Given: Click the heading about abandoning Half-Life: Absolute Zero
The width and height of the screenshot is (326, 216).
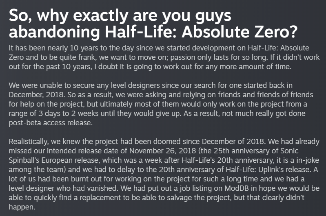Looking at the screenshot, I should pyautogui.click(x=153, y=24).
